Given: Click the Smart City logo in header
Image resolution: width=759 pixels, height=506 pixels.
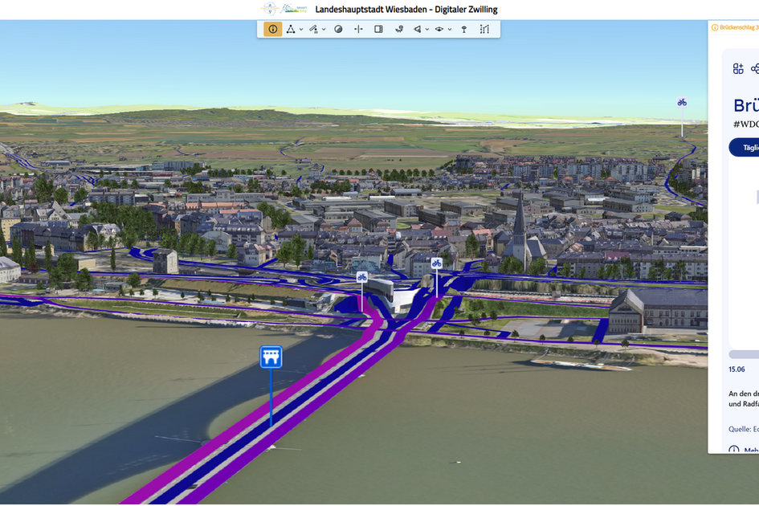Looking at the screenshot, I should pyautogui.click(x=295, y=9).
